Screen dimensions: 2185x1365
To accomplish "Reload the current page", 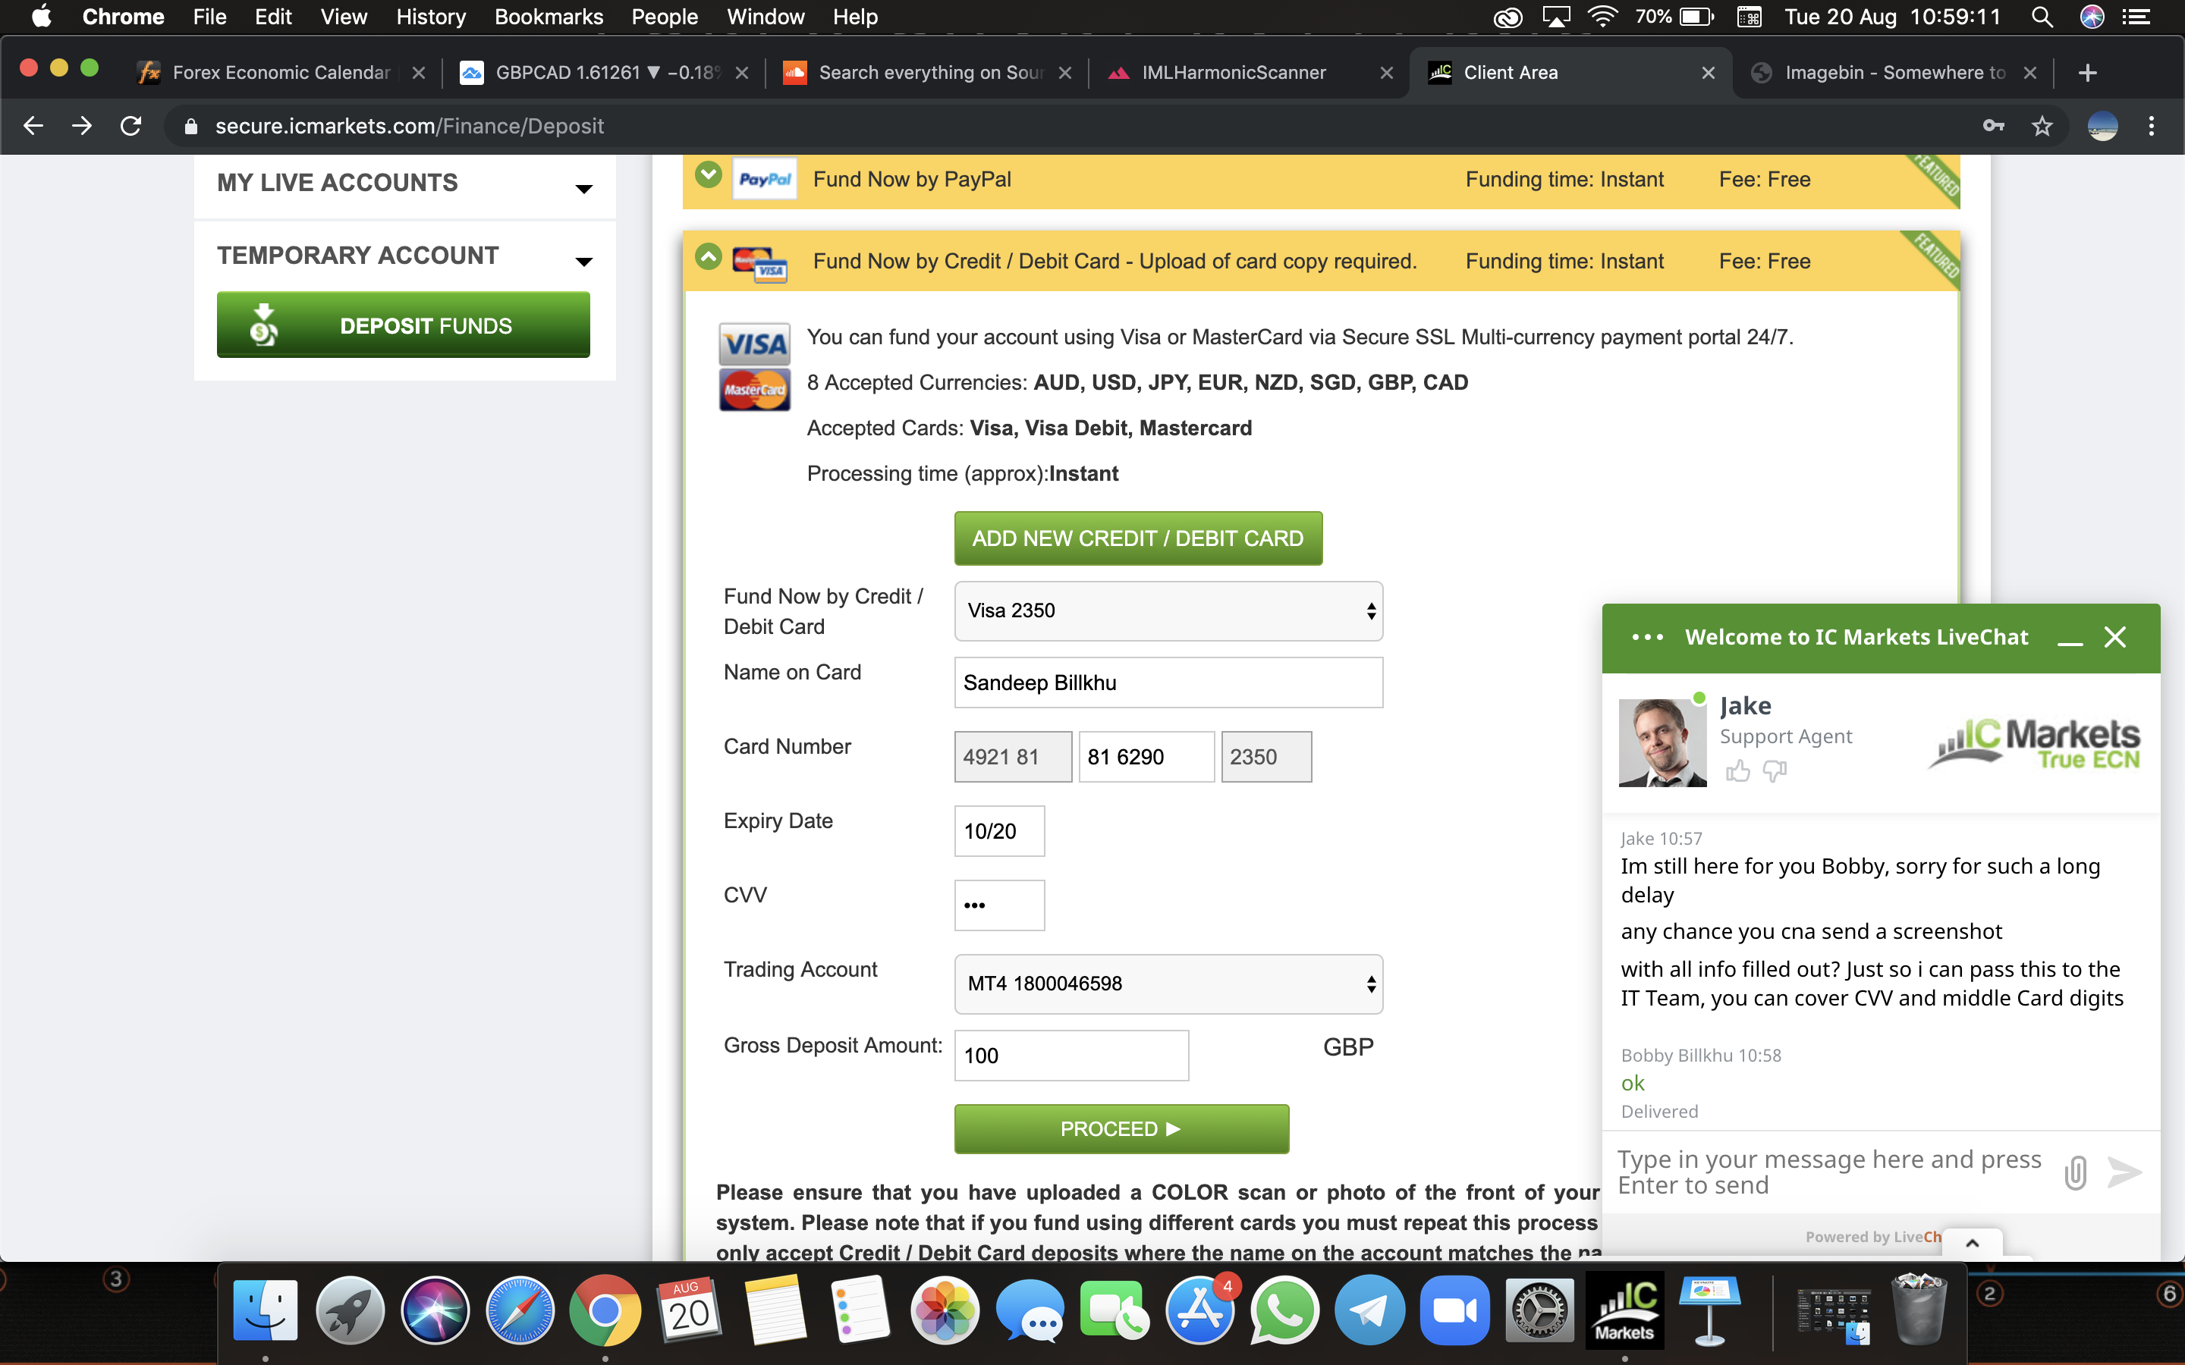I will 131,127.
